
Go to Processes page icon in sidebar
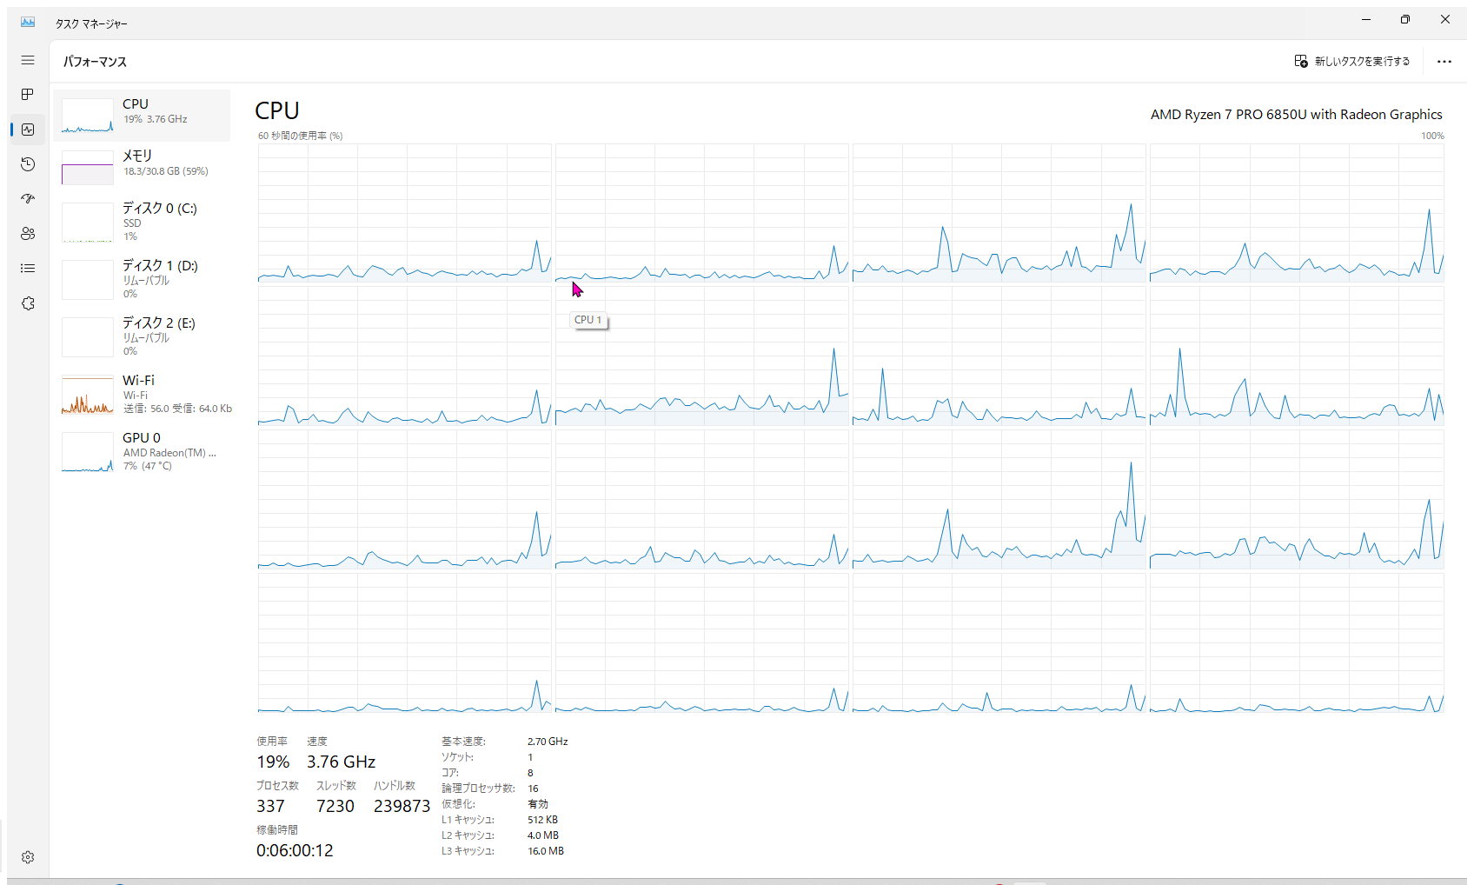point(28,94)
